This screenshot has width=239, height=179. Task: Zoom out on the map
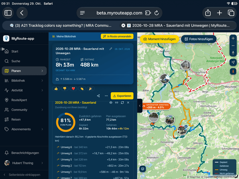[x=233, y=46]
